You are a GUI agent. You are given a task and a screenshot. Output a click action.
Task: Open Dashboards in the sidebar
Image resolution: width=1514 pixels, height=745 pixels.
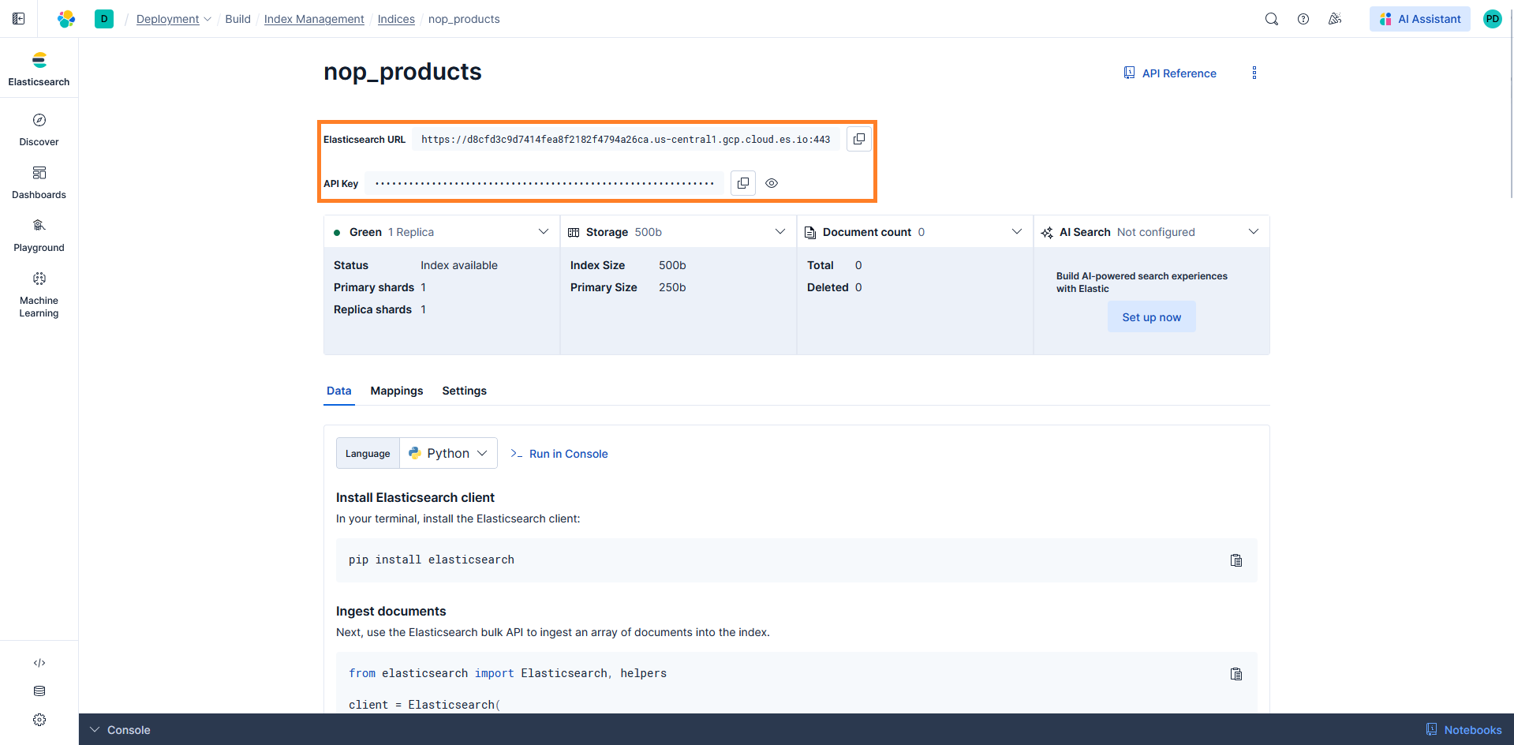(x=39, y=182)
